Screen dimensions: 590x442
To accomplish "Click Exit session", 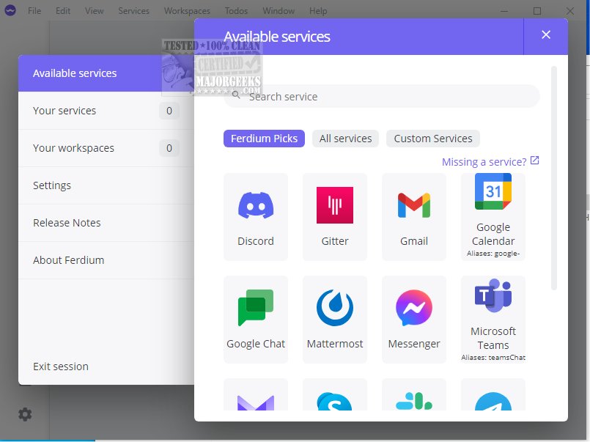I will pyautogui.click(x=61, y=367).
